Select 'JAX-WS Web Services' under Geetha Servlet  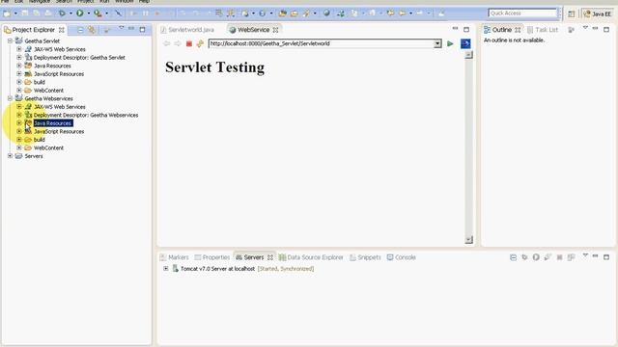(x=60, y=49)
